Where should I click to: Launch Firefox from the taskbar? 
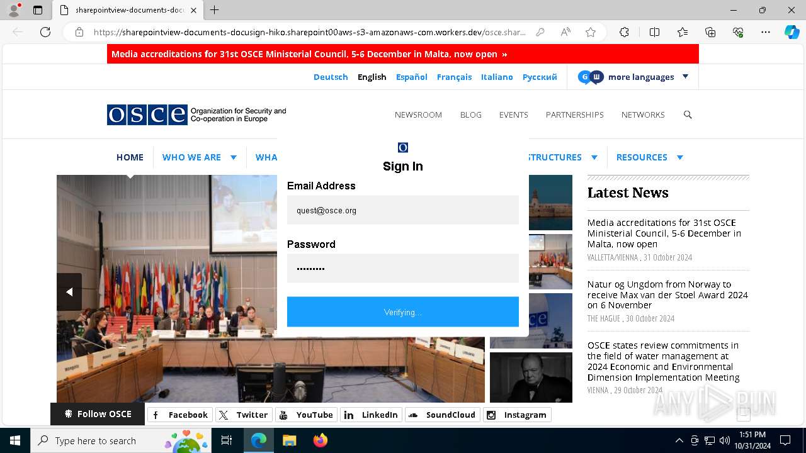point(321,440)
